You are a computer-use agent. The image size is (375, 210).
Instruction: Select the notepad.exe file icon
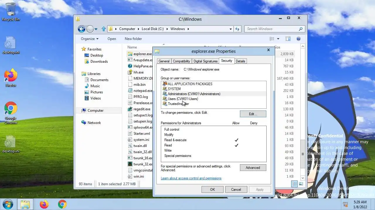(x=130, y=91)
